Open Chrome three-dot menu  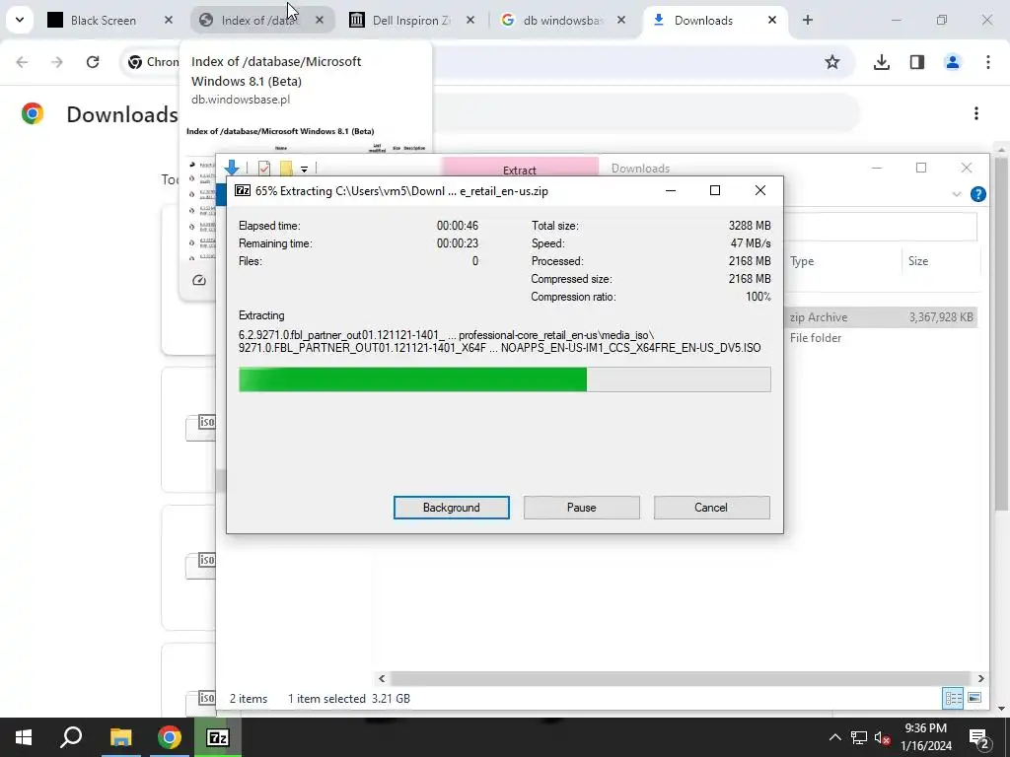point(987,62)
